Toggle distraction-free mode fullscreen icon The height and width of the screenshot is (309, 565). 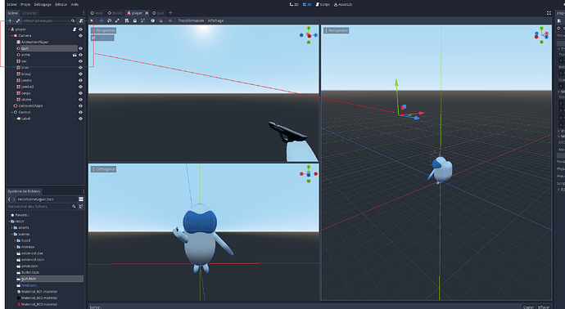pos(549,13)
